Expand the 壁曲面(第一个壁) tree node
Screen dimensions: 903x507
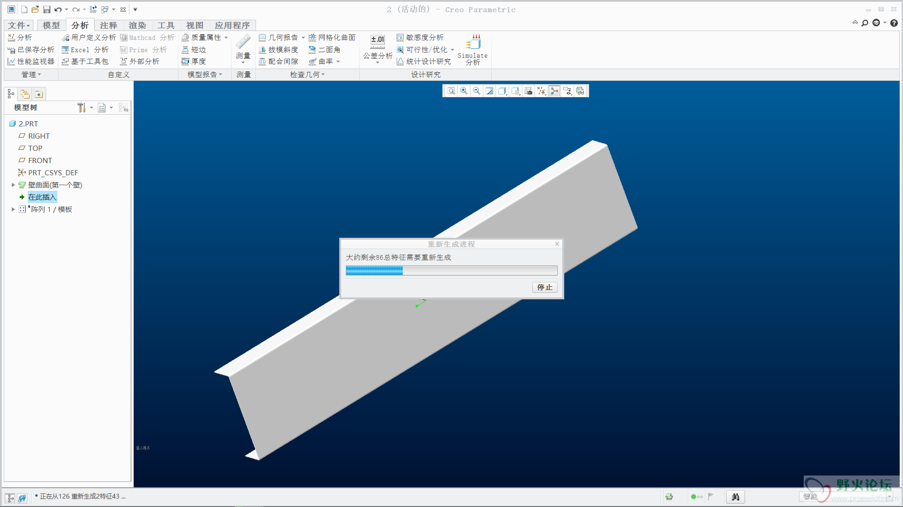point(13,185)
